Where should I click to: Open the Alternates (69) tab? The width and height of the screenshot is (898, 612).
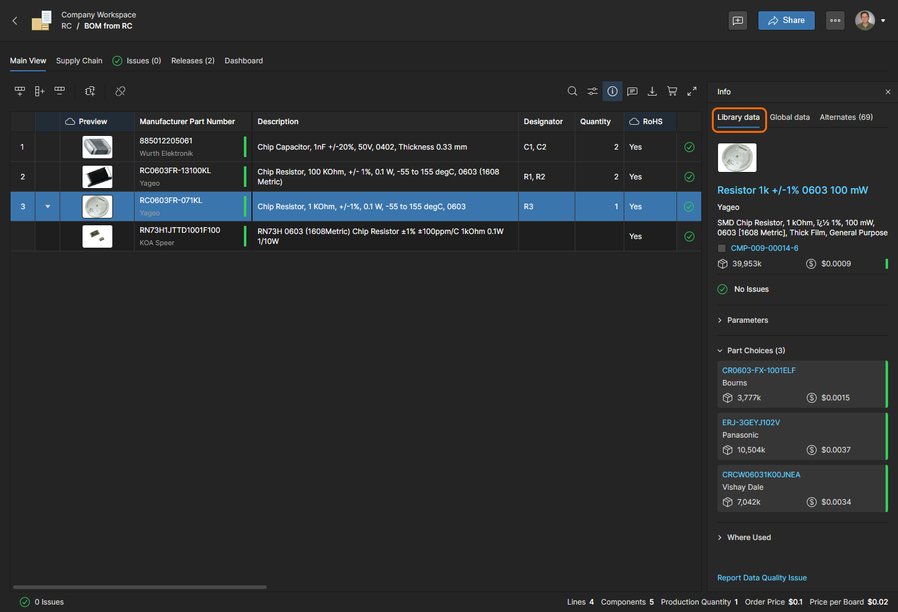(846, 117)
